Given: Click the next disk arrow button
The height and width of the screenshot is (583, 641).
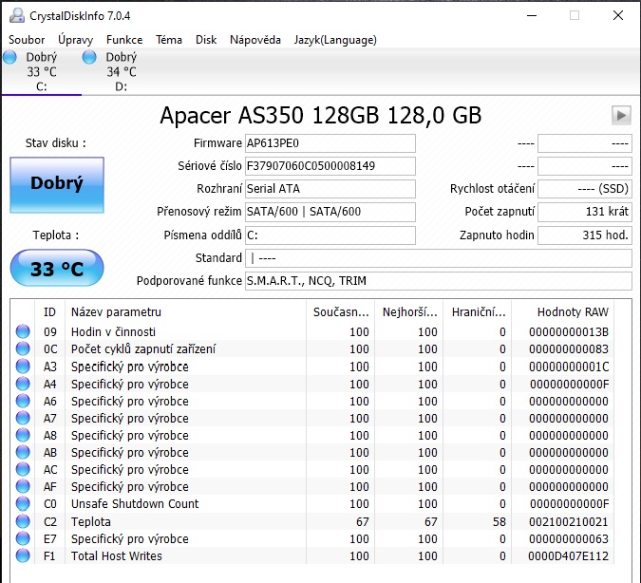Looking at the screenshot, I should click(x=621, y=115).
